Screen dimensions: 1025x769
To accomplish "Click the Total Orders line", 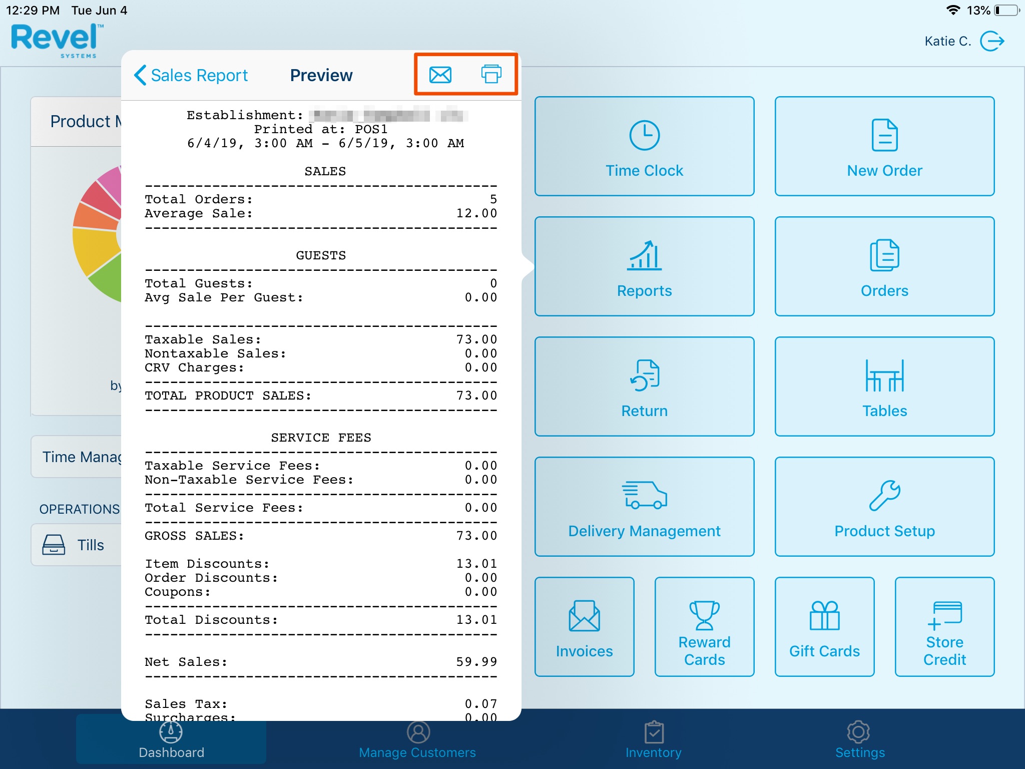I will [x=321, y=199].
